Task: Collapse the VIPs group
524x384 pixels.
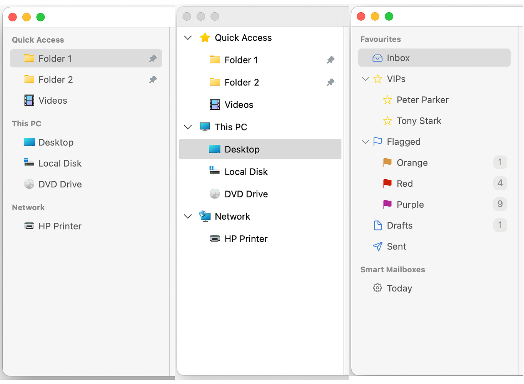Action: point(365,79)
